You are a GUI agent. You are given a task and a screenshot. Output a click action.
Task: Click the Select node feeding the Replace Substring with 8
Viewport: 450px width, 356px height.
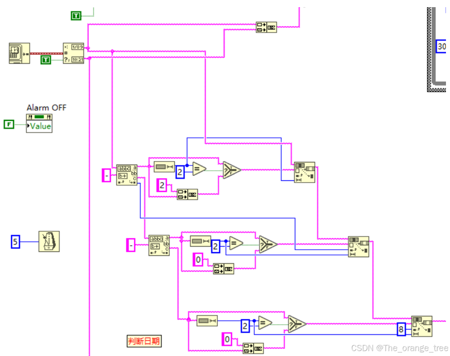(297, 324)
